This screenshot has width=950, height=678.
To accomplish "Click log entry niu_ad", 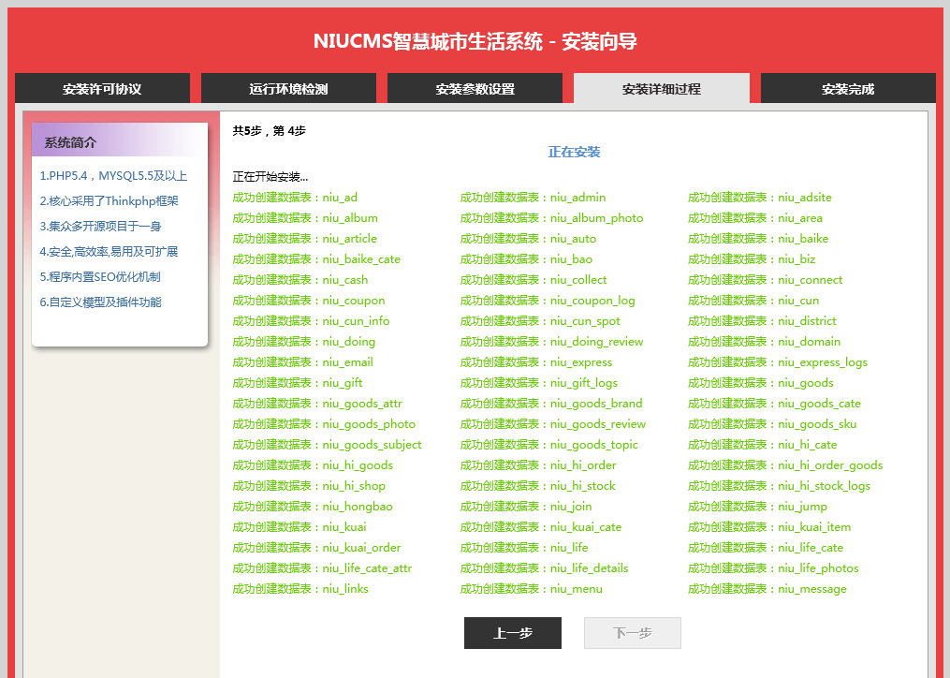I will click(295, 197).
